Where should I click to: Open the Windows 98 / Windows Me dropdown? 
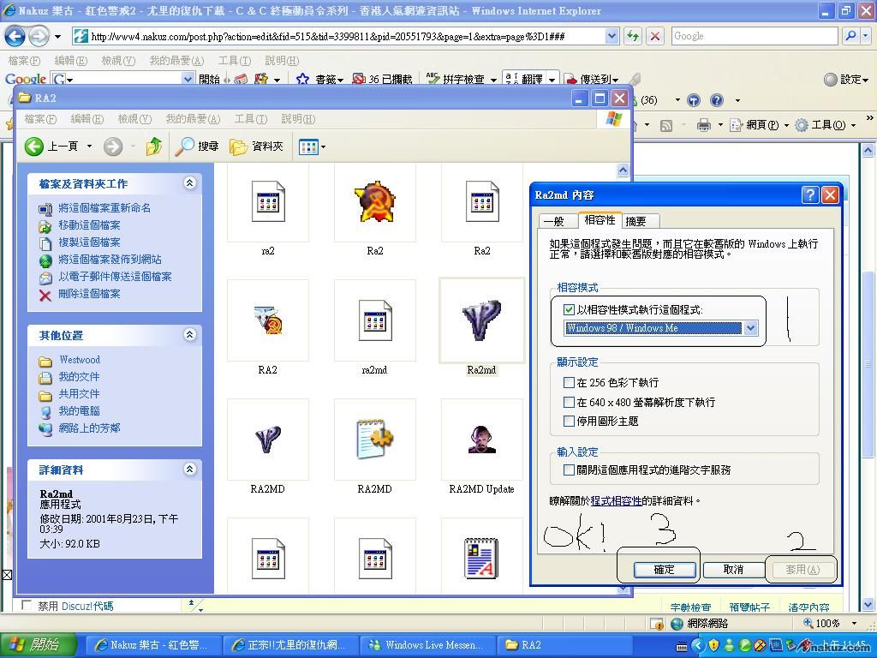click(x=751, y=328)
